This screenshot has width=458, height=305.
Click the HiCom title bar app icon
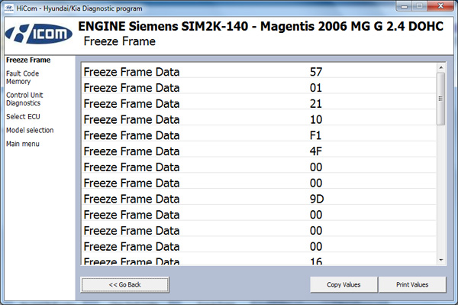pyautogui.click(x=9, y=8)
